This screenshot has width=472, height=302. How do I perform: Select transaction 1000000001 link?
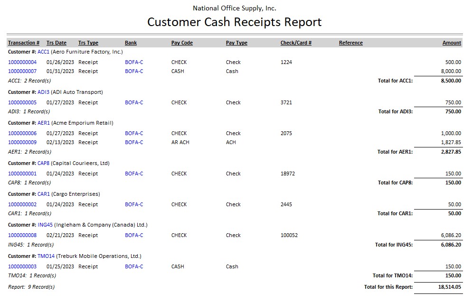click(22, 174)
